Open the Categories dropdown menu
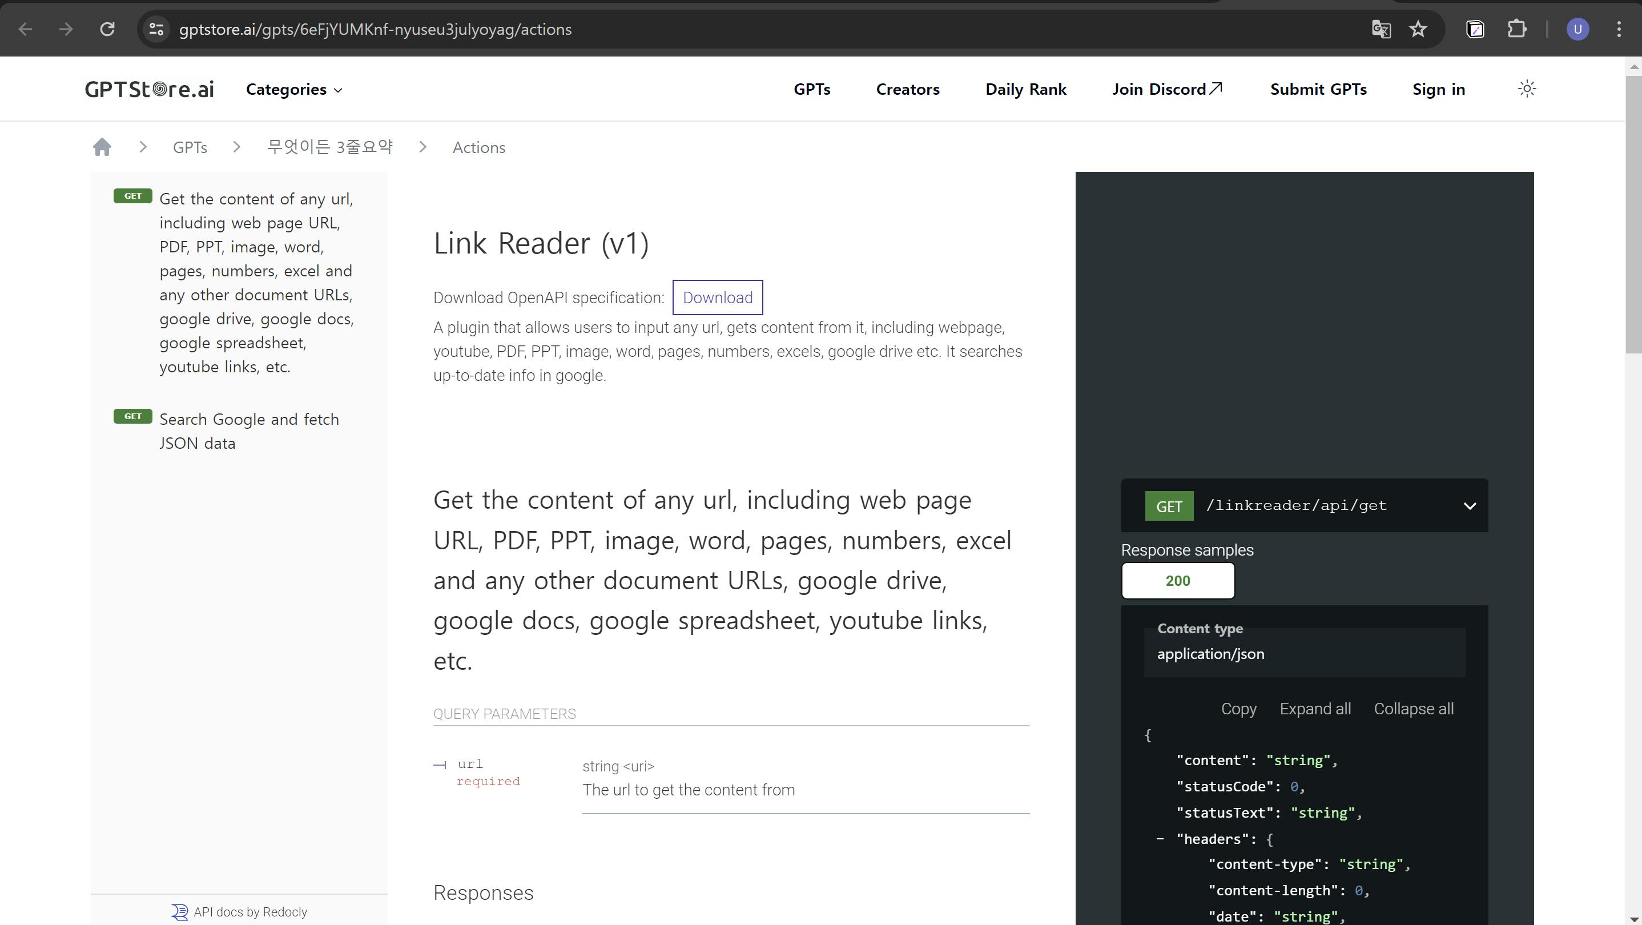This screenshot has width=1642, height=925. [x=294, y=89]
